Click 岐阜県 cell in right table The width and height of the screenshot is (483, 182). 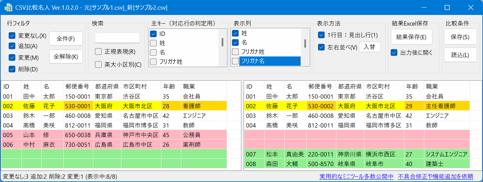coord(350,164)
